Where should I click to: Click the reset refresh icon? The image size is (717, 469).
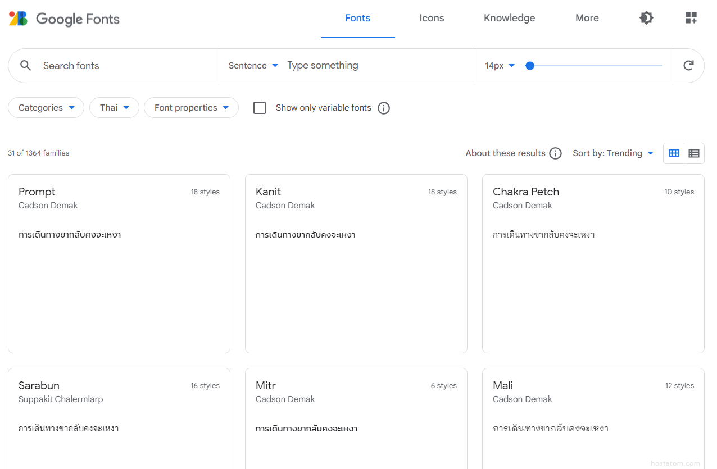pyautogui.click(x=688, y=66)
